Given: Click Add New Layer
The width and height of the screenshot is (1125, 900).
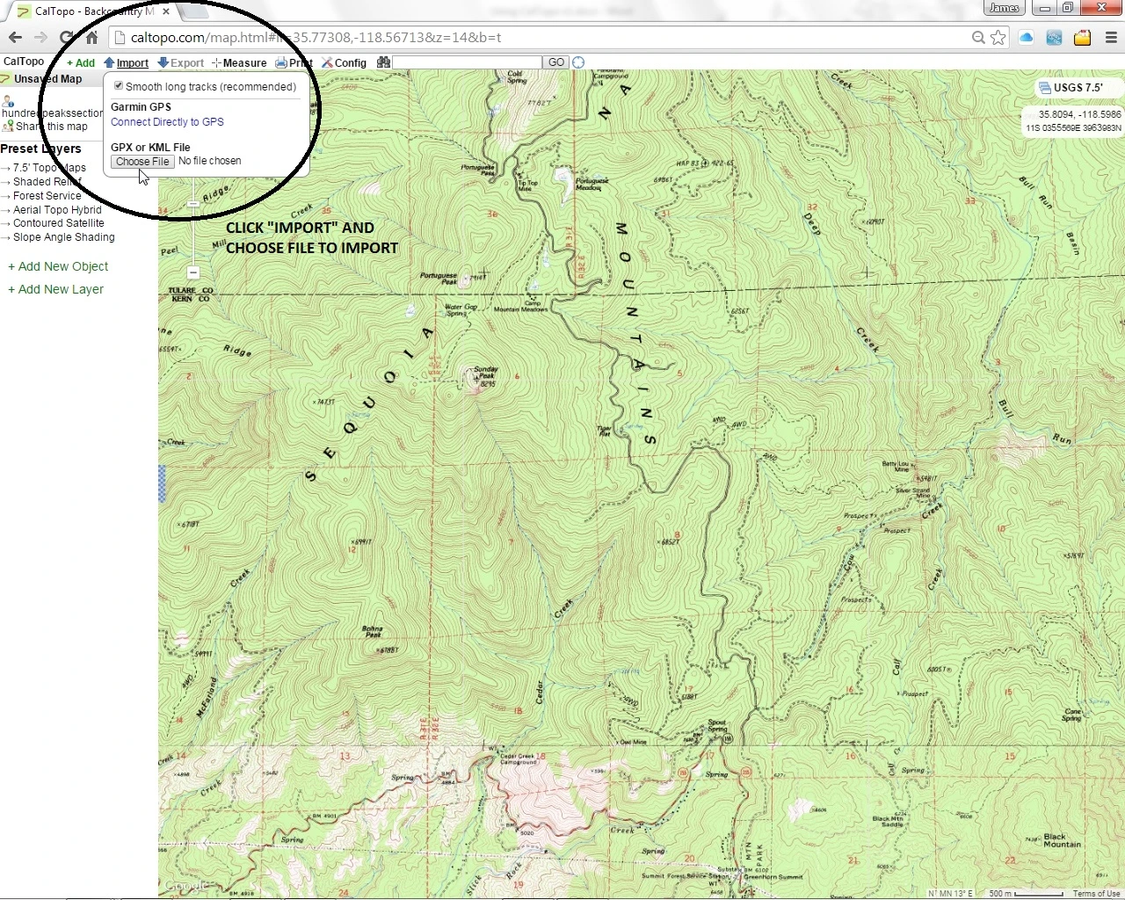Looking at the screenshot, I should click(x=55, y=289).
